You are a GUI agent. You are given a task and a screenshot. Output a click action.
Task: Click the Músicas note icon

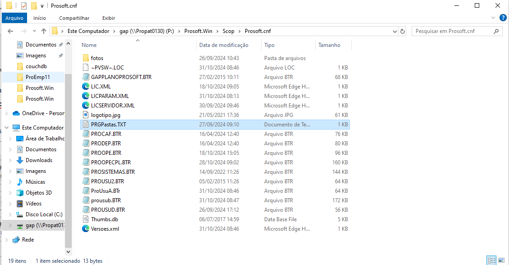coord(20,182)
